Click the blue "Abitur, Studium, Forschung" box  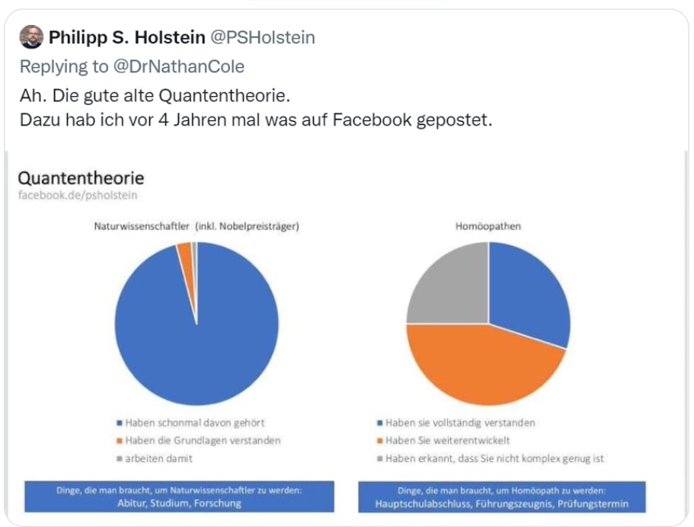coord(179,497)
